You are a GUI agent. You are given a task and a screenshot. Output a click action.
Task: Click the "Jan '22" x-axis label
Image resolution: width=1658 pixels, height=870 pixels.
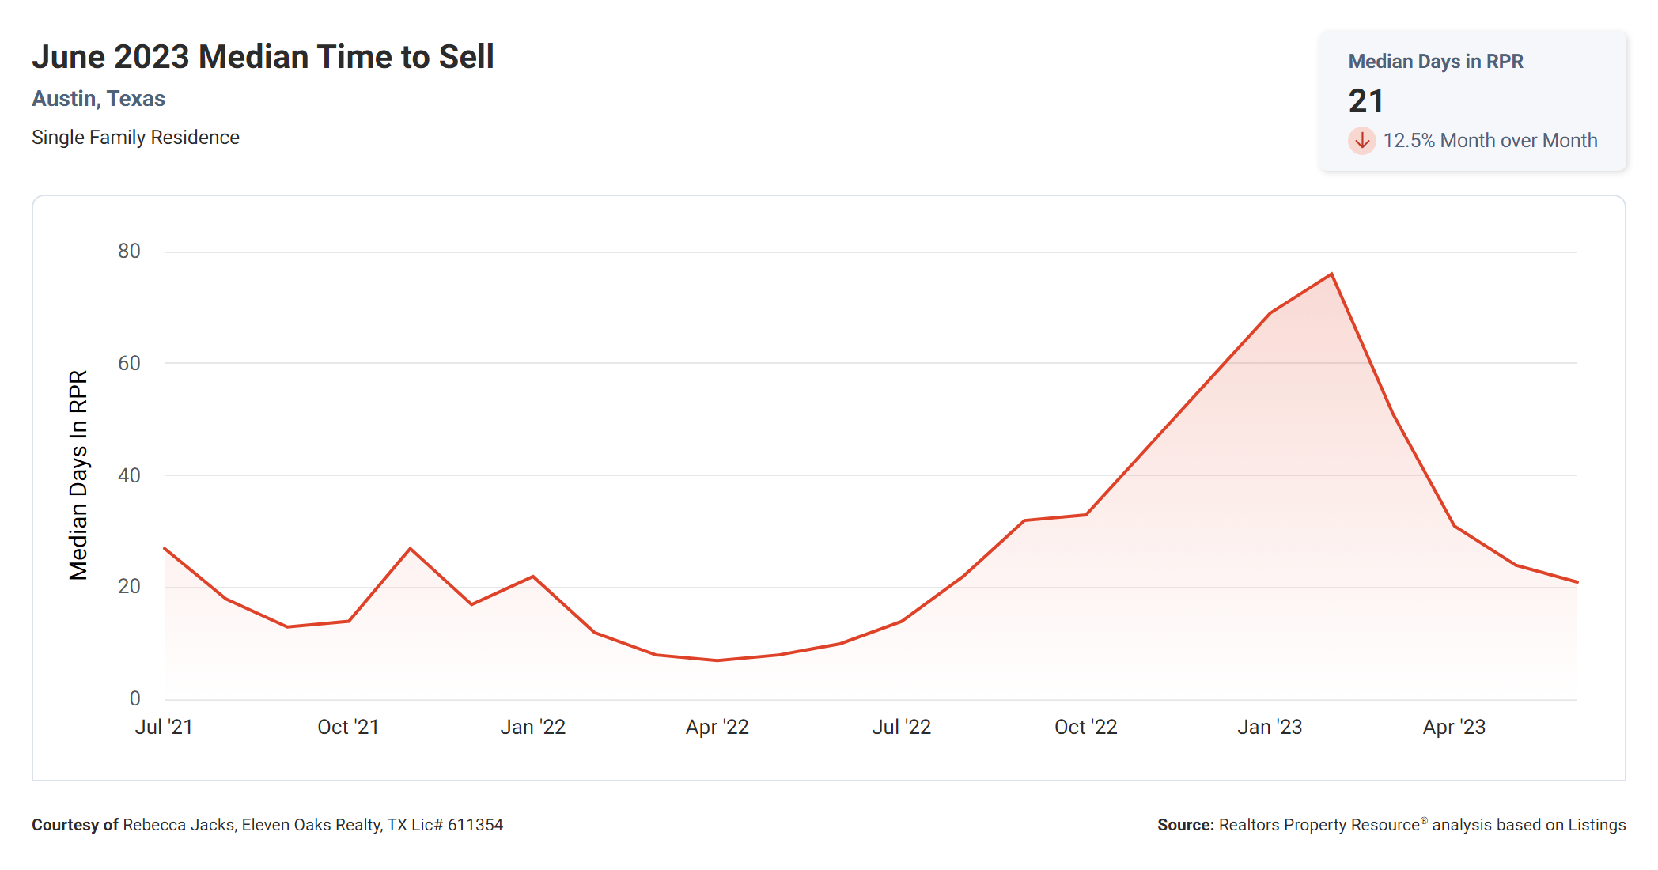[x=532, y=727]
